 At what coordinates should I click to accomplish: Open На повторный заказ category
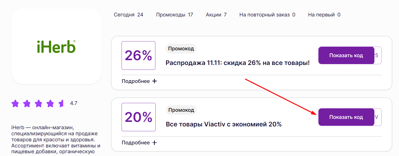[x=267, y=14]
